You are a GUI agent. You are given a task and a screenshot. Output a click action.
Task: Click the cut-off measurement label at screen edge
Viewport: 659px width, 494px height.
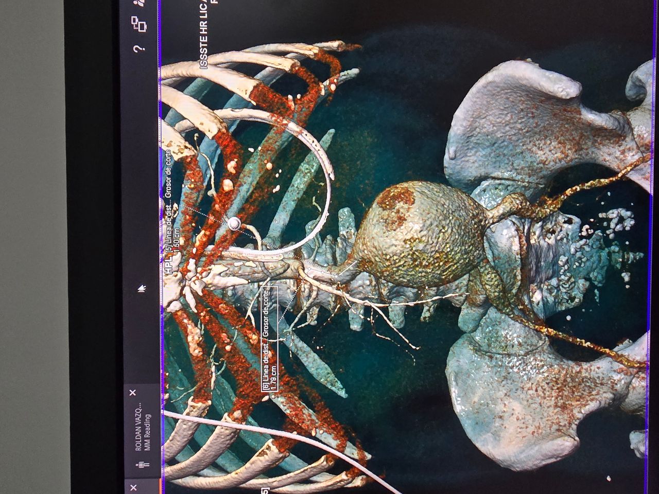(265, 490)
